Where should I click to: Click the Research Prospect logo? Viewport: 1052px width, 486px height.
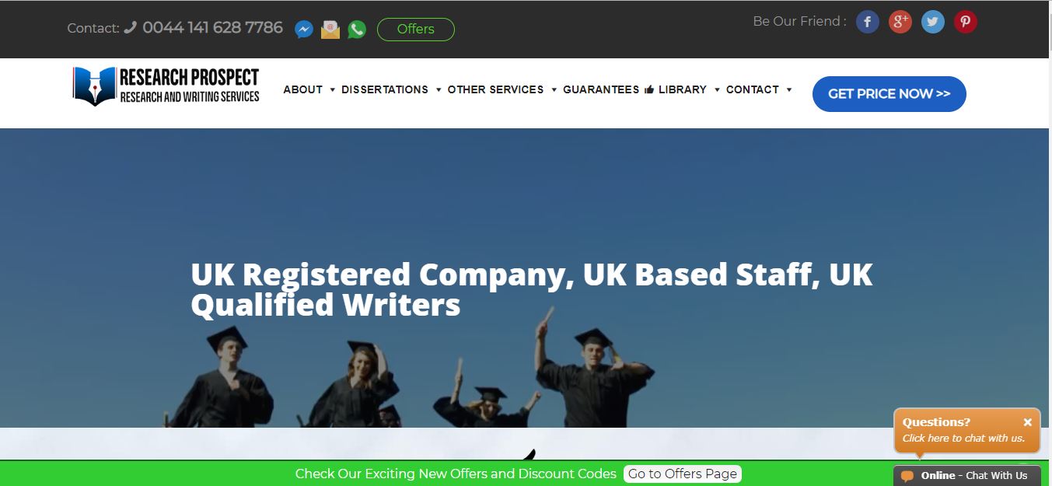click(x=166, y=86)
